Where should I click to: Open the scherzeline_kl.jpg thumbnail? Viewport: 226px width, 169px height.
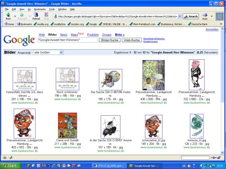tap(154, 127)
